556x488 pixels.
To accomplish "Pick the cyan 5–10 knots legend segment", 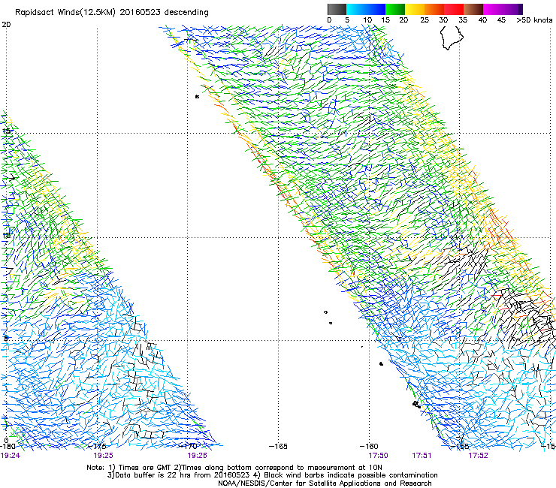I will tap(356, 9).
